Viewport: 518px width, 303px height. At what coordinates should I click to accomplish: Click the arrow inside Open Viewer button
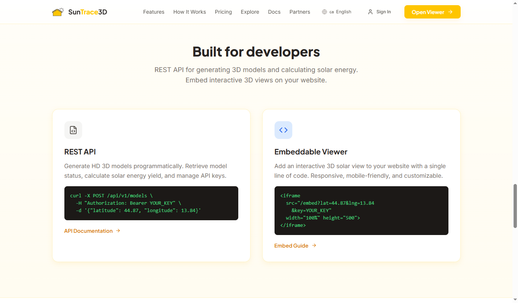[451, 12]
